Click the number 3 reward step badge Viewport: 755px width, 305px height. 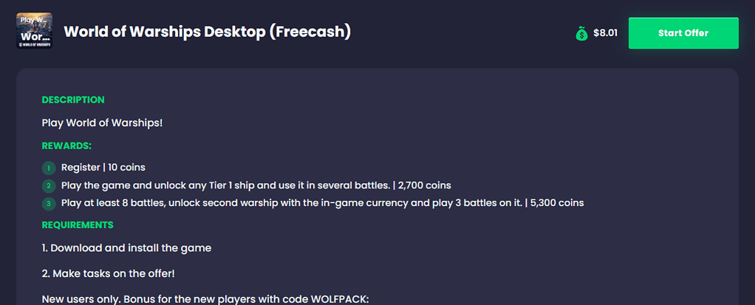click(x=49, y=203)
